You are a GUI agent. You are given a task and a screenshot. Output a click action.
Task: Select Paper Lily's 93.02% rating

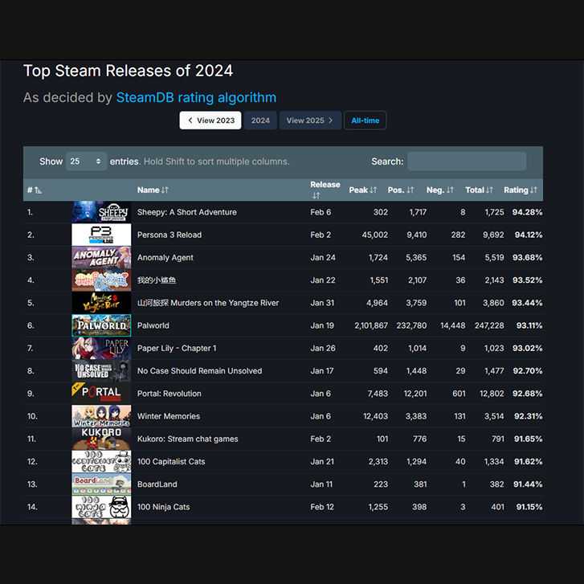click(x=528, y=349)
